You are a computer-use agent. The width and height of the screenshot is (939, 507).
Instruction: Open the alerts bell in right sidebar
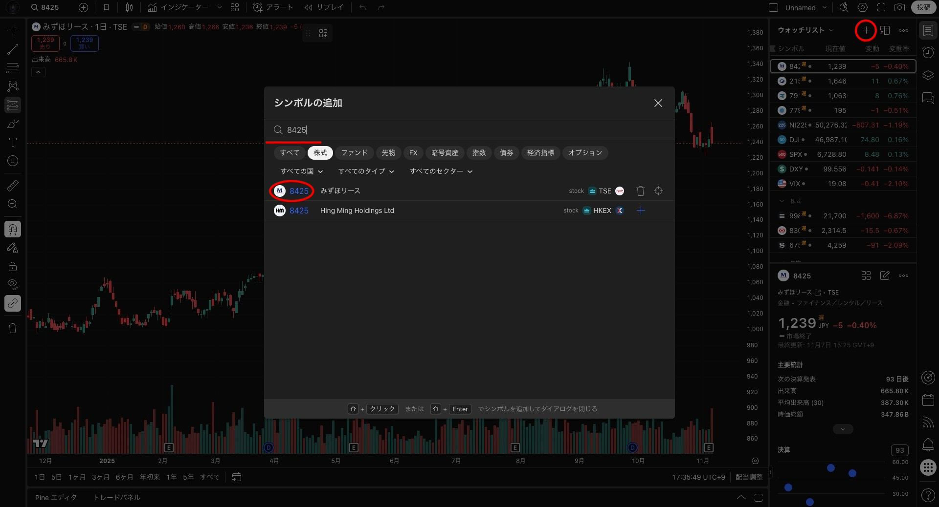tap(928, 444)
